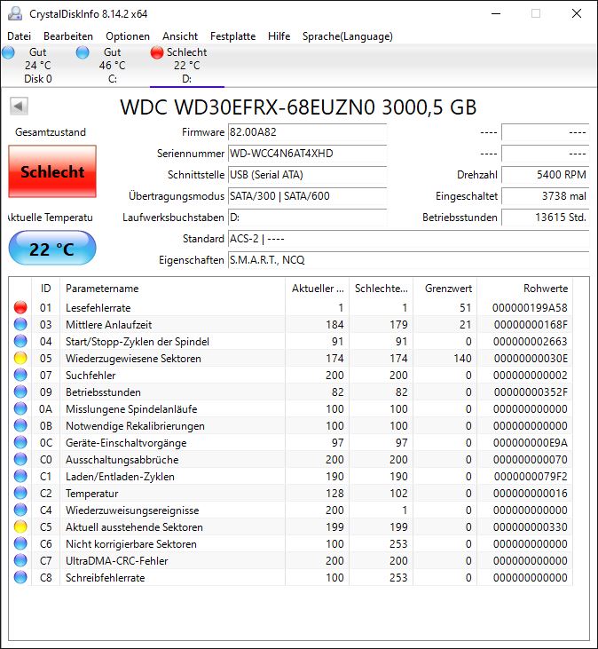Click the Standard field ACS-2
Screen dimensions: 598x649
pos(409,239)
